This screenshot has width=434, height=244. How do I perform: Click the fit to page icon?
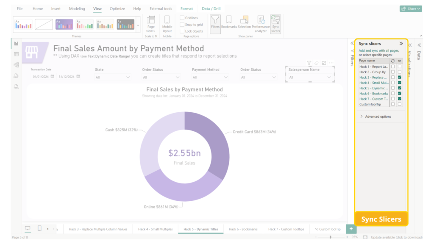coord(365,237)
